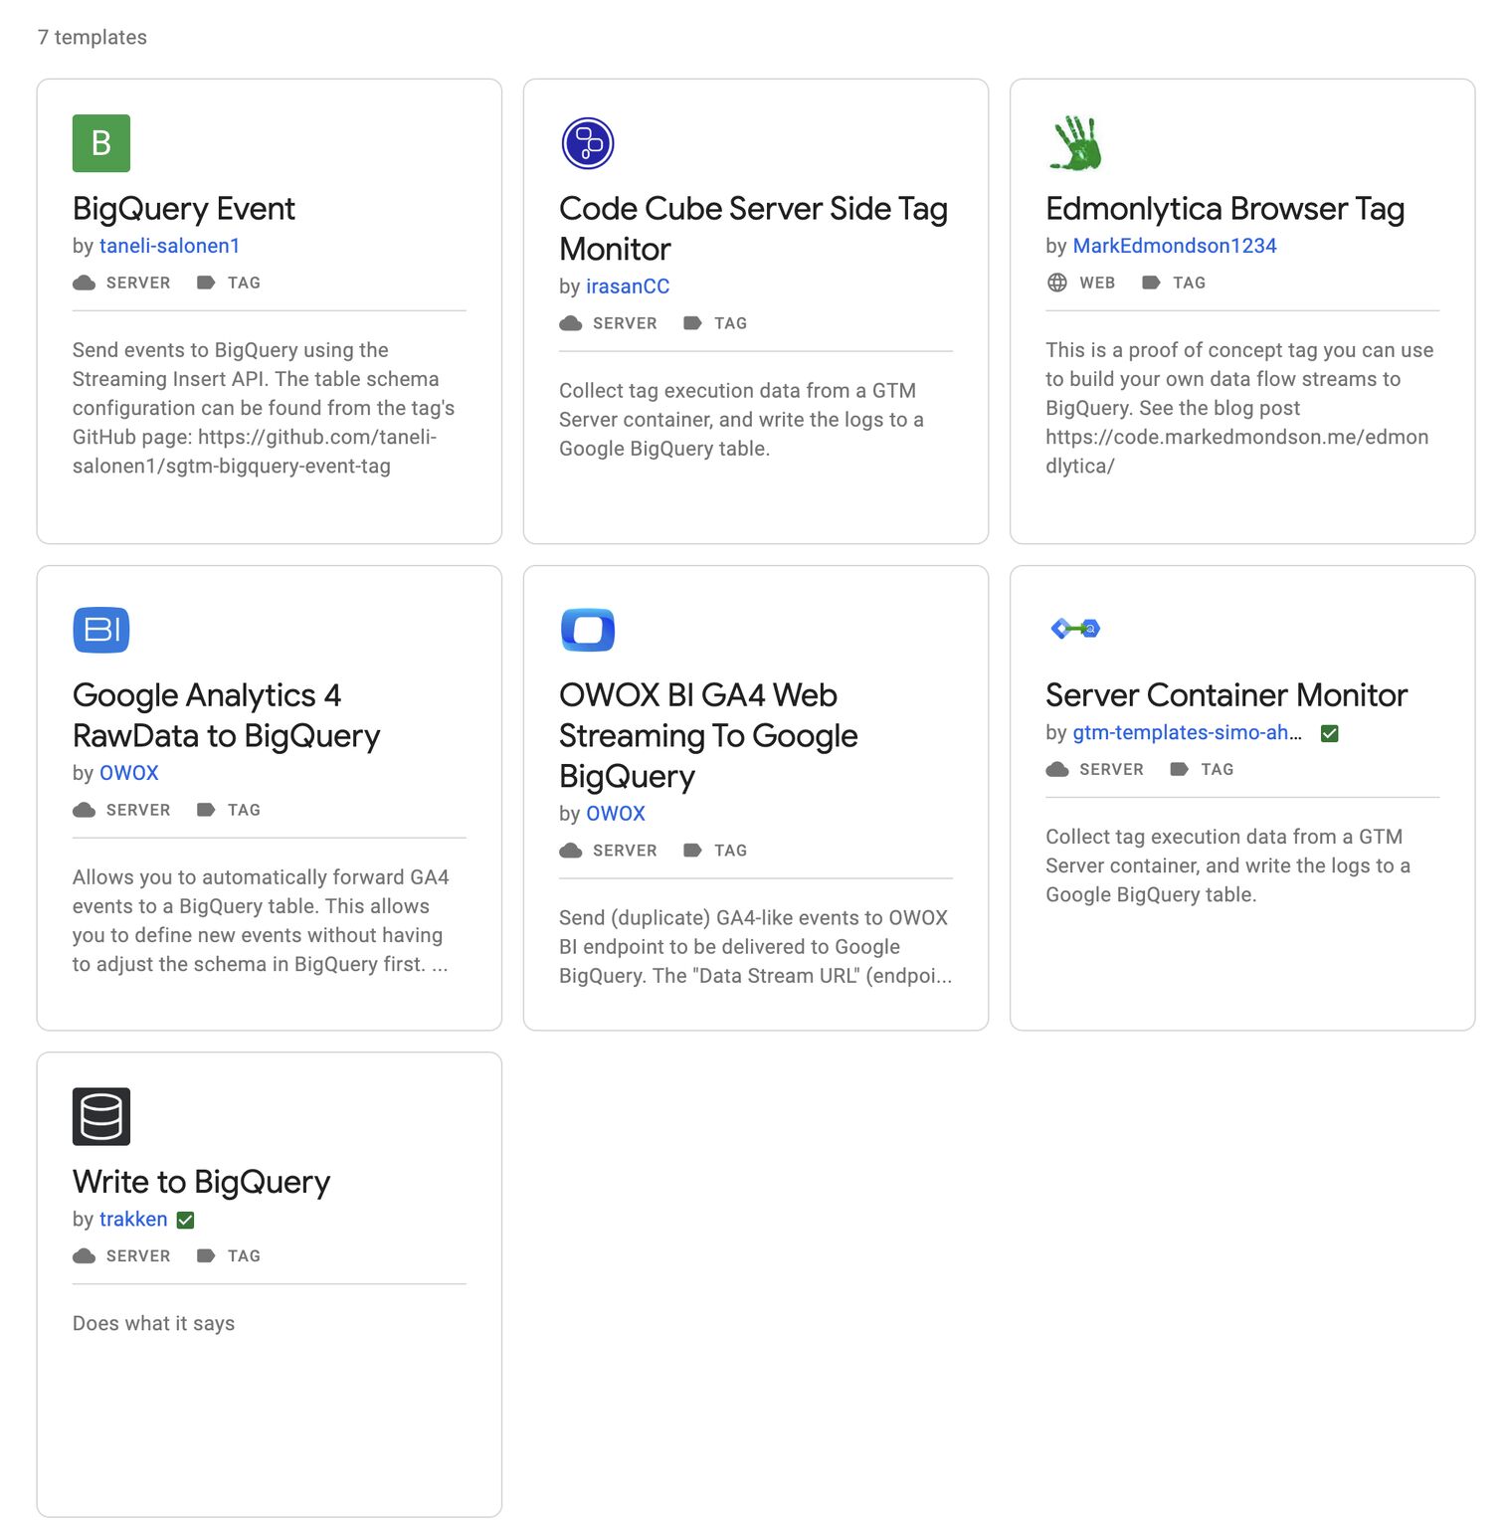Click the green B BigQuery Event icon
Viewport: 1502px width, 1528px height.
tap(100, 143)
